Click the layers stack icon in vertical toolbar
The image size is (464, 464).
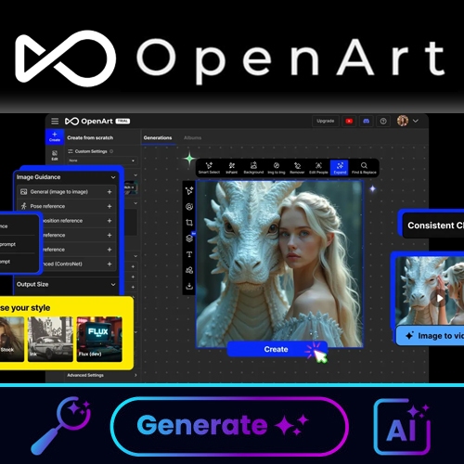pyautogui.click(x=189, y=238)
